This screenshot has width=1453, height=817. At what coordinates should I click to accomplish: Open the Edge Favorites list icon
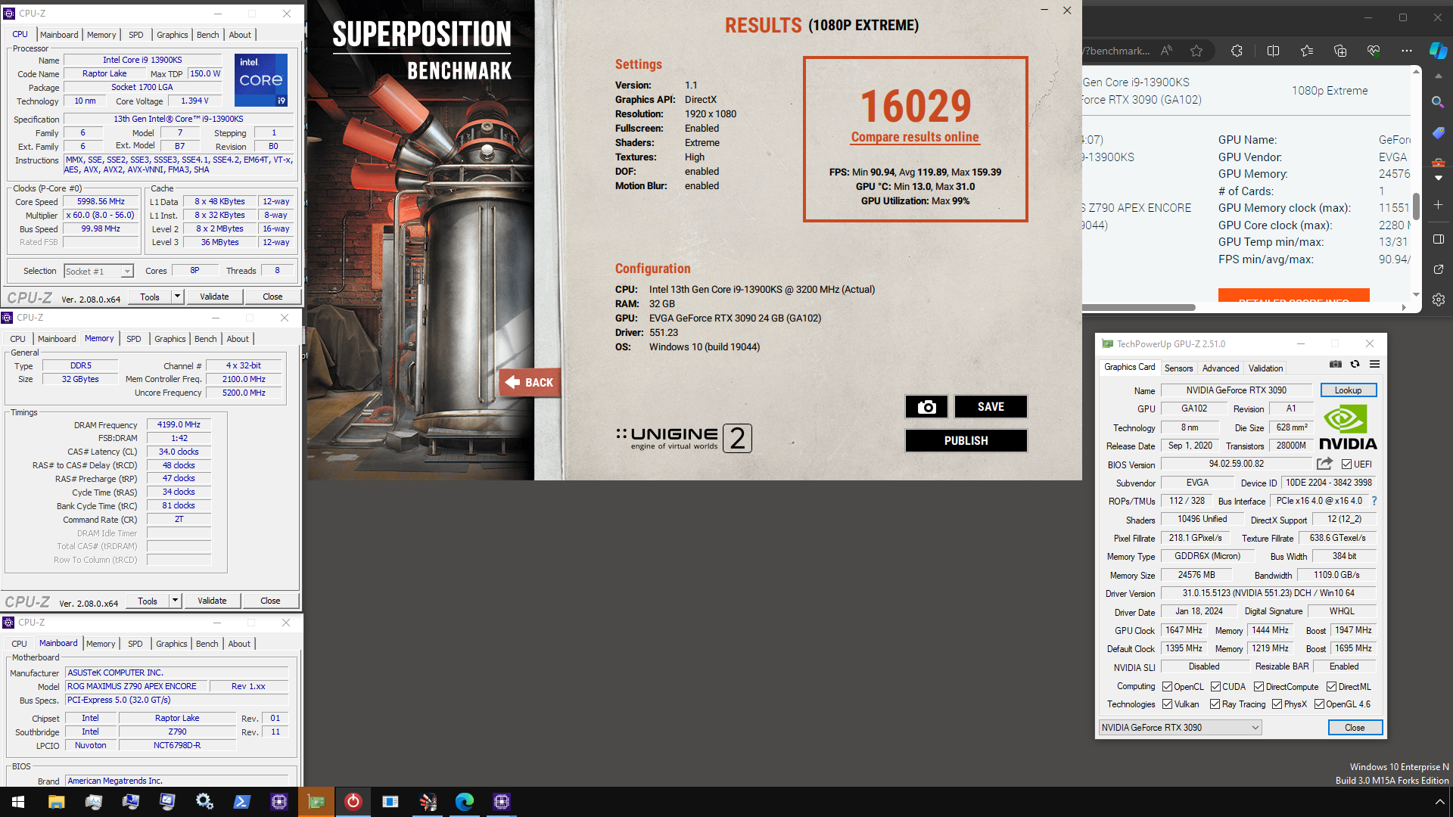click(x=1307, y=51)
